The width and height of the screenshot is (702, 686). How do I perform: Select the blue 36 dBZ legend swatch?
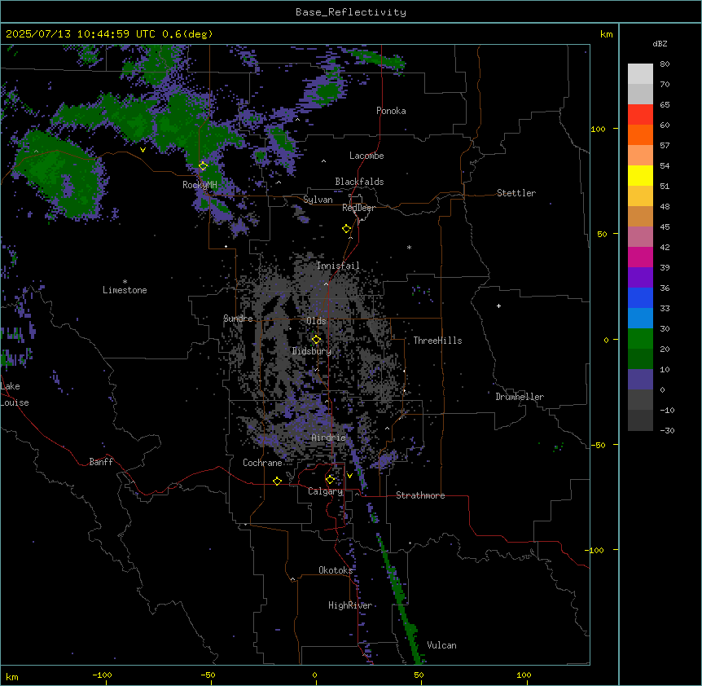click(x=640, y=297)
